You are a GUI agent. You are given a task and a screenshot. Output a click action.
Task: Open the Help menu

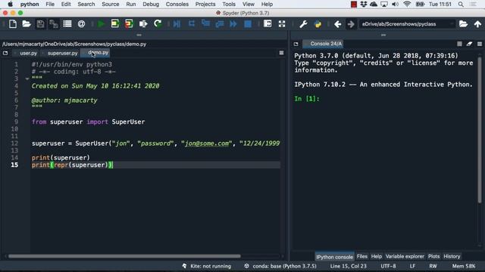coord(267,5)
